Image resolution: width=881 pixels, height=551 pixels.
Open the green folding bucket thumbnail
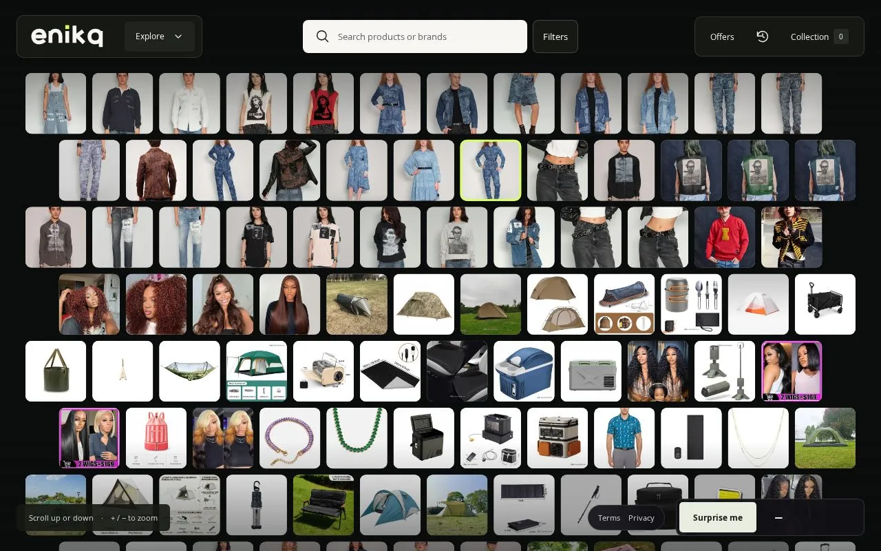tap(56, 371)
